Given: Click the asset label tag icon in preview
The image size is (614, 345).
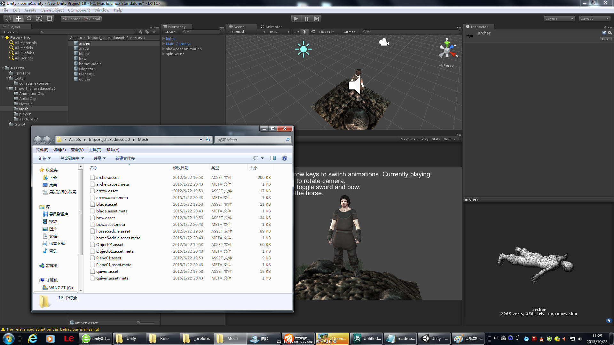Looking at the screenshot, I should click(609, 320).
